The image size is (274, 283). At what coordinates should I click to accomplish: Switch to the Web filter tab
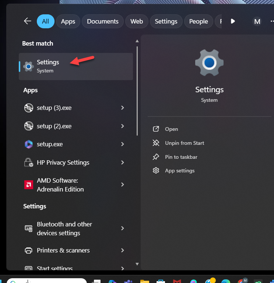137,21
